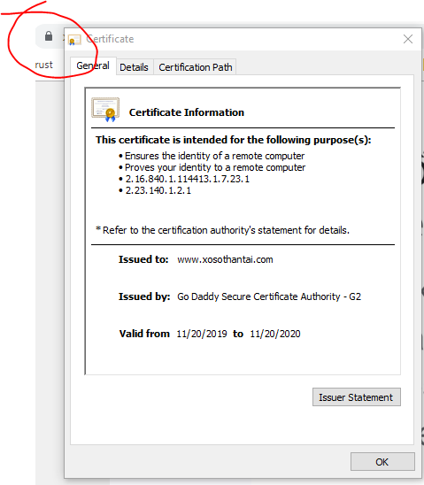Click the www.xosothantai.com issued-to value

[x=225, y=259]
